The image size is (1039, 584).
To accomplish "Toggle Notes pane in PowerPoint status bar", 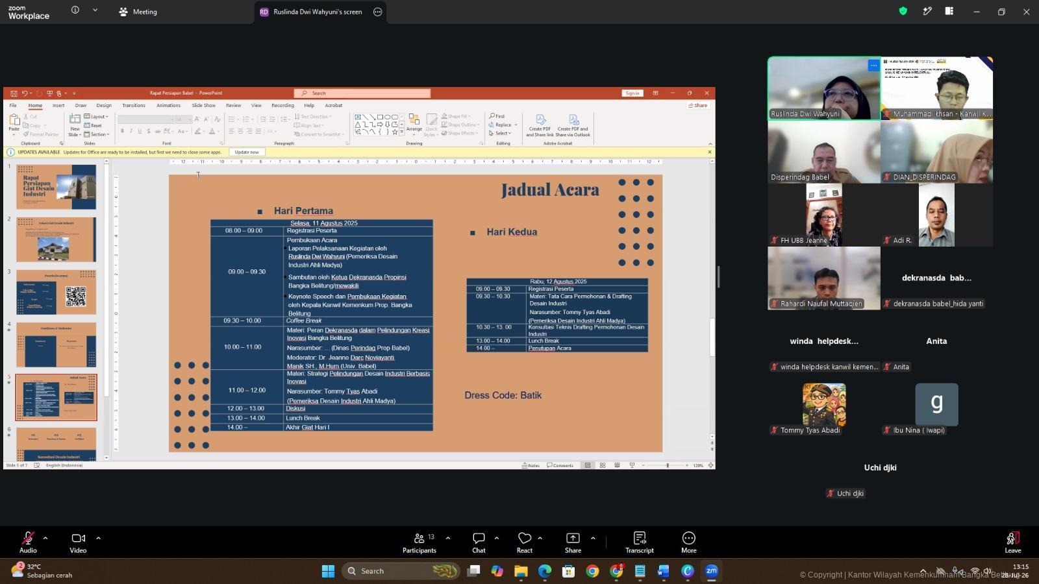I will (531, 465).
